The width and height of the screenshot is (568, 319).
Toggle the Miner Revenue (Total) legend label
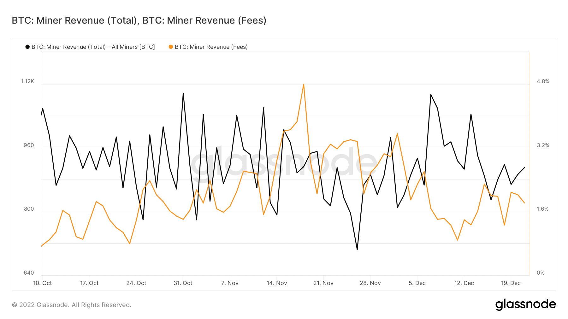tap(93, 47)
